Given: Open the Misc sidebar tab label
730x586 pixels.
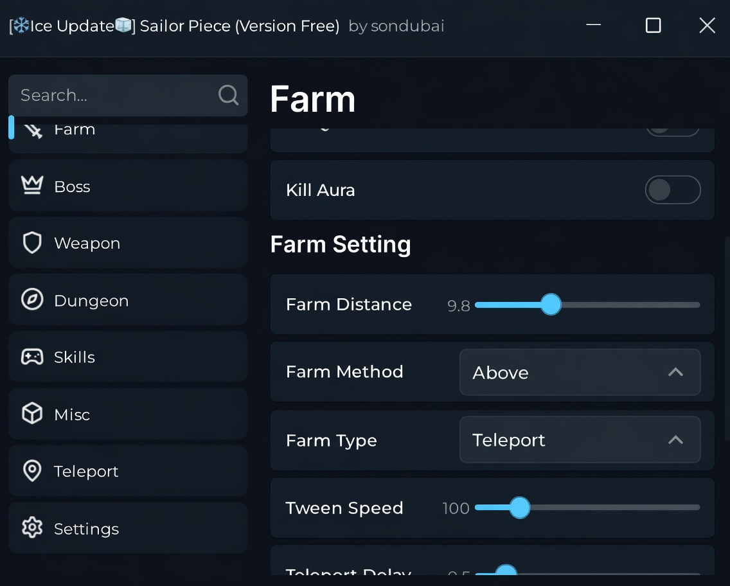Looking at the screenshot, I should (x=72, y=414).
